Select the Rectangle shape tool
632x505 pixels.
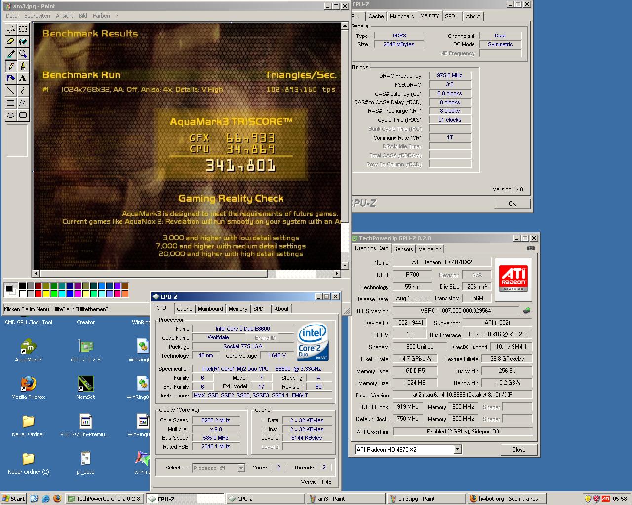(x=10, y=103)
